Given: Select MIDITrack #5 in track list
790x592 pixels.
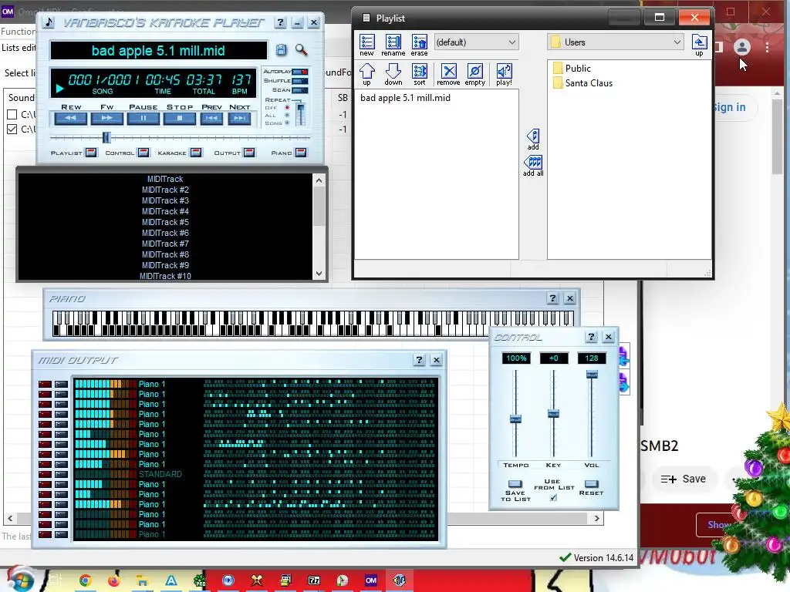Looking at the screenshot, I should pos(165,222).
